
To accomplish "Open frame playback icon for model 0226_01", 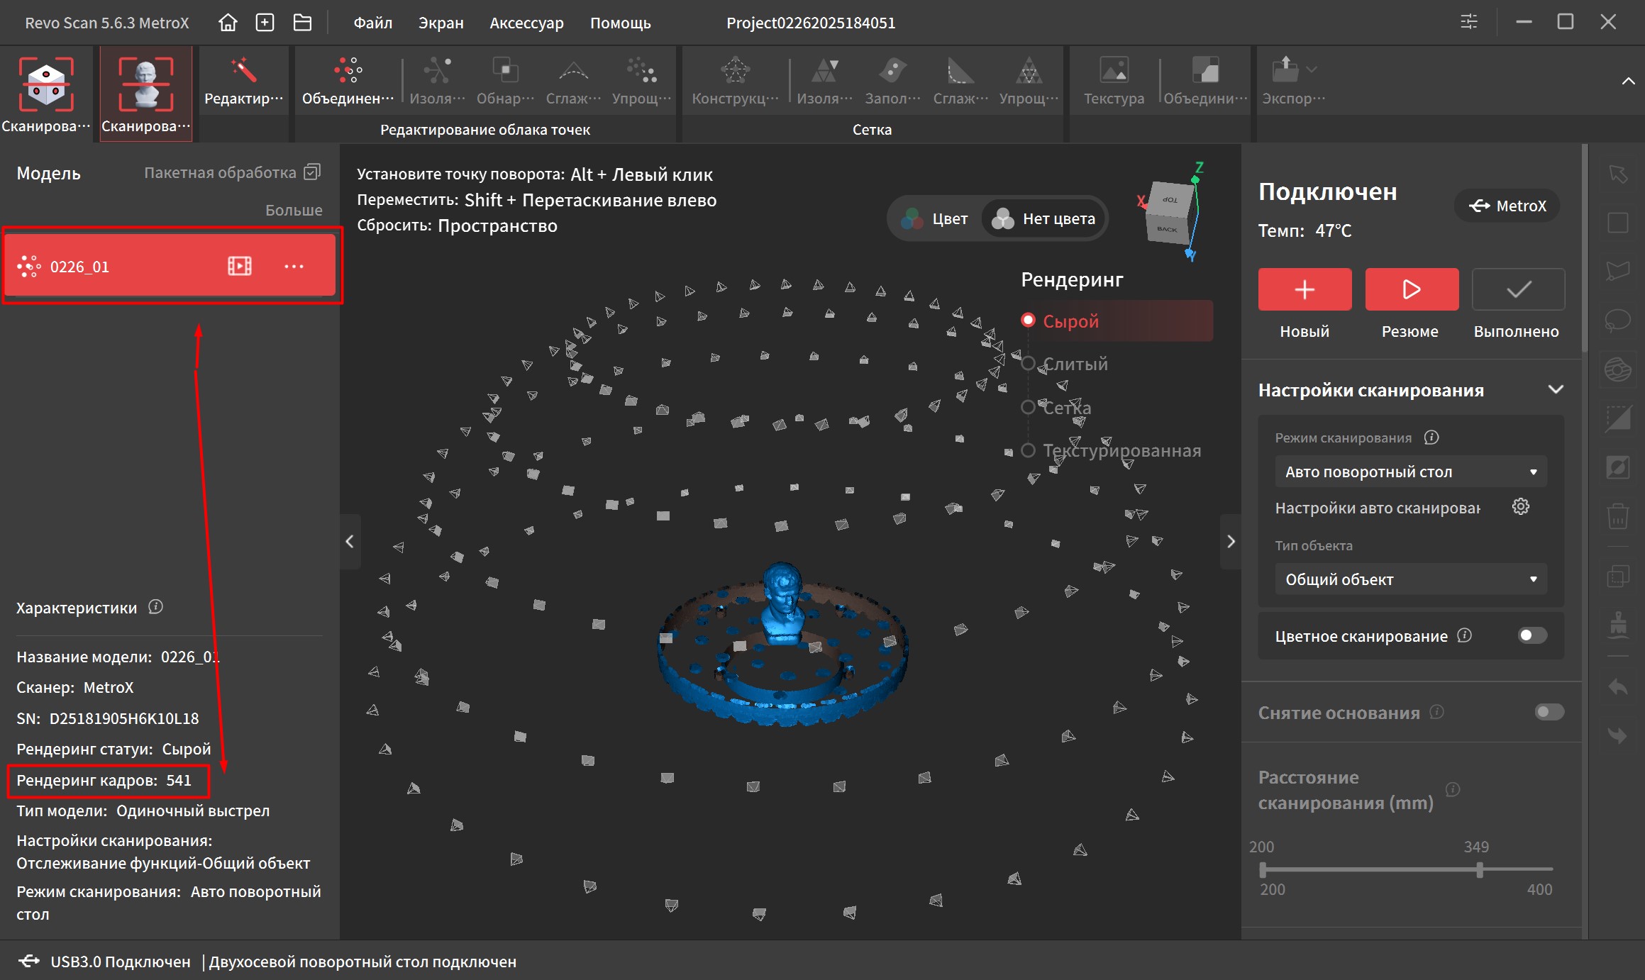I will click(x=240, y=266).
